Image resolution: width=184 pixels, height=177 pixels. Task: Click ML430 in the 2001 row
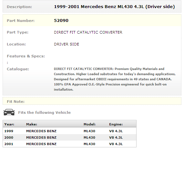tap(89, 144)
